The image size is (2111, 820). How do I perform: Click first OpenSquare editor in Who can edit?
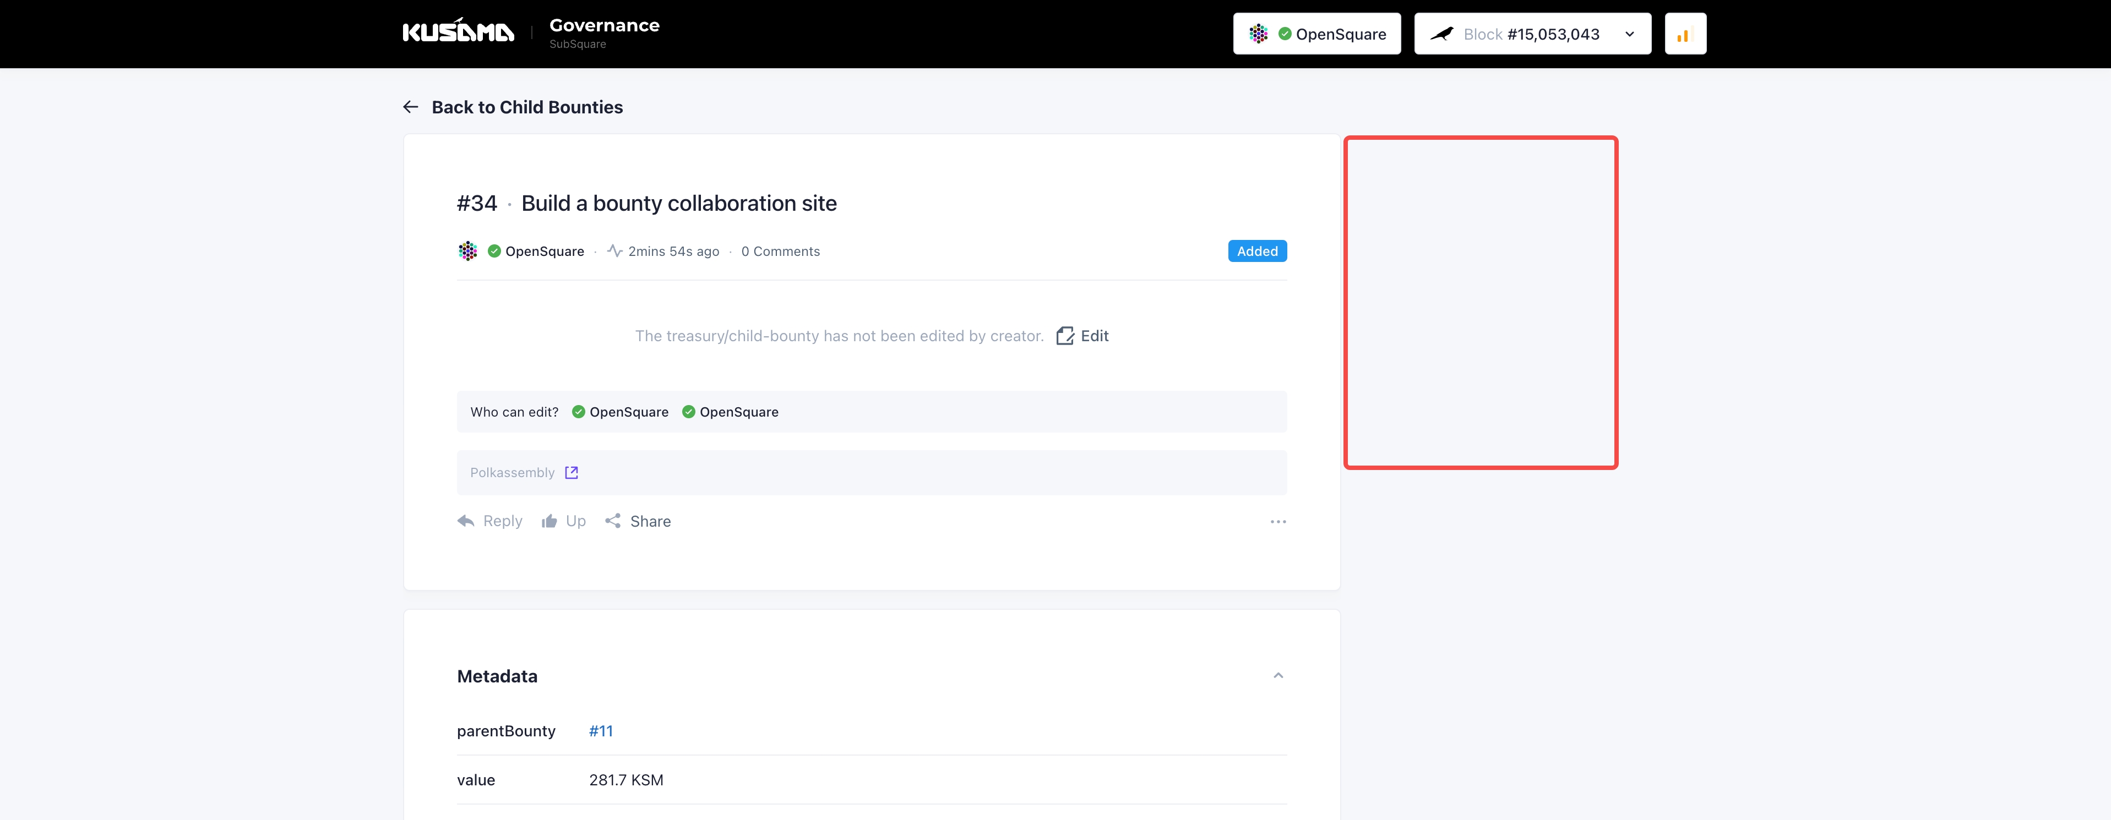click(629, 412)
